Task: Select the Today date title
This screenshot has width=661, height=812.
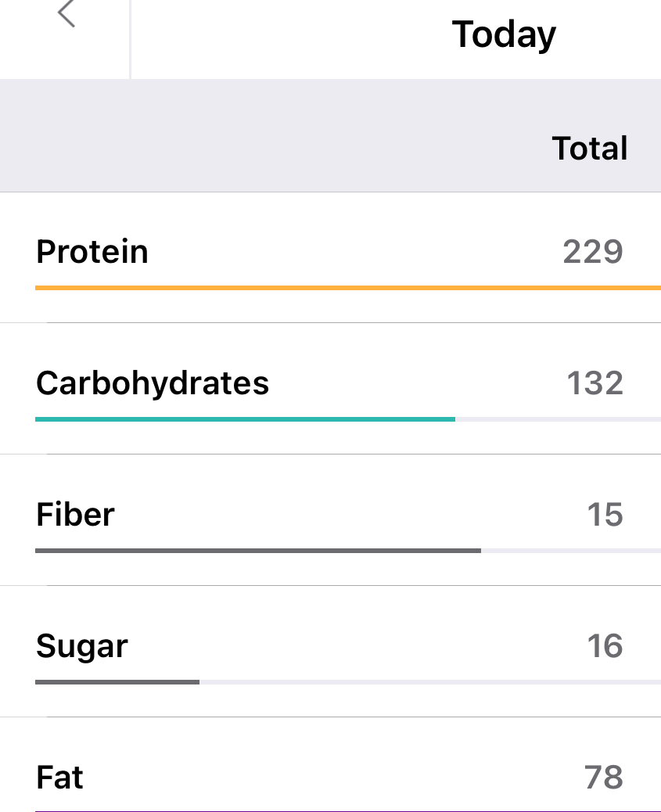Action: pos(504,34)
